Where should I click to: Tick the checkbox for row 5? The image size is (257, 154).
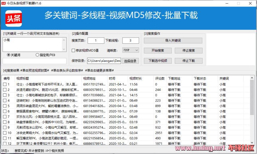coord(4,106)
